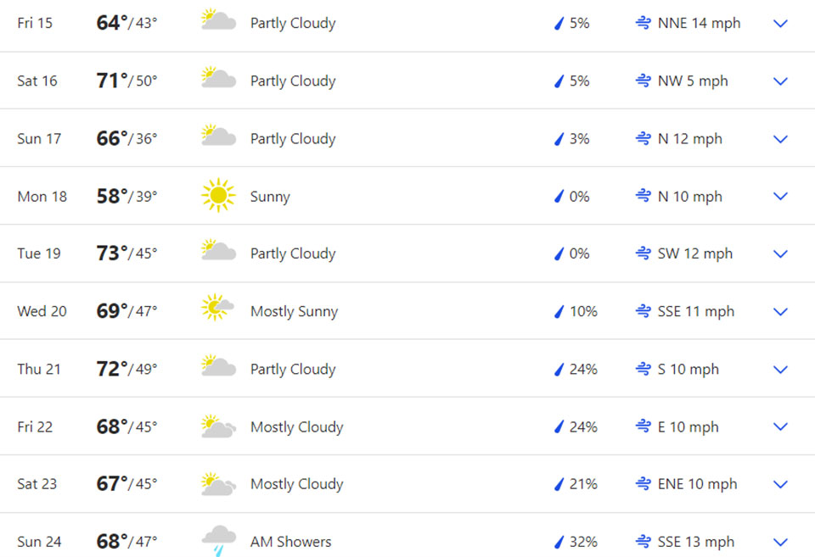Click the 21% precipitation chance on Sat 23
The width and height of the screenshot is (815, 557).
pyautogui.click(x=583, y=484)
